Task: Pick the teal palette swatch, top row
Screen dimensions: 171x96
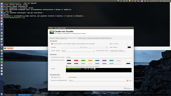Action: (111, 61)
